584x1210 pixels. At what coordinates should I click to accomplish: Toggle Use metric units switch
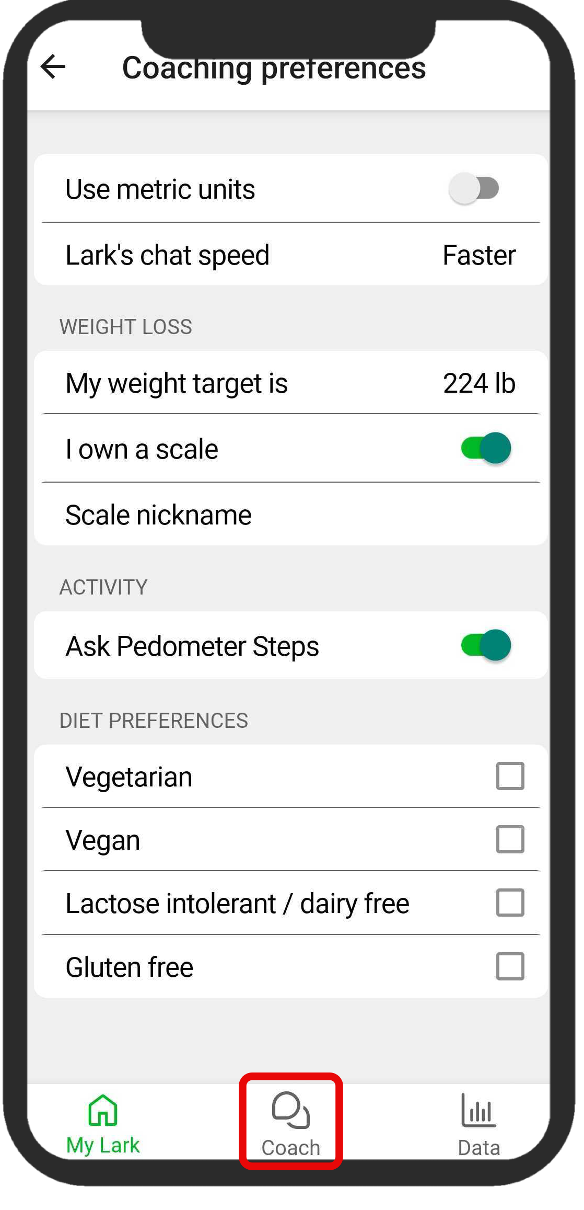(474, 189)
